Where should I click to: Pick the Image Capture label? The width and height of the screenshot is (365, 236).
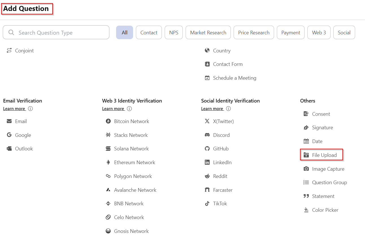pos(328,169)
